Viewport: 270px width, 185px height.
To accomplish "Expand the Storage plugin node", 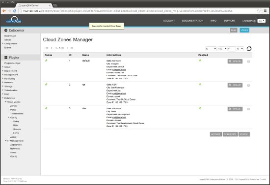I will (x=3, y=86).
